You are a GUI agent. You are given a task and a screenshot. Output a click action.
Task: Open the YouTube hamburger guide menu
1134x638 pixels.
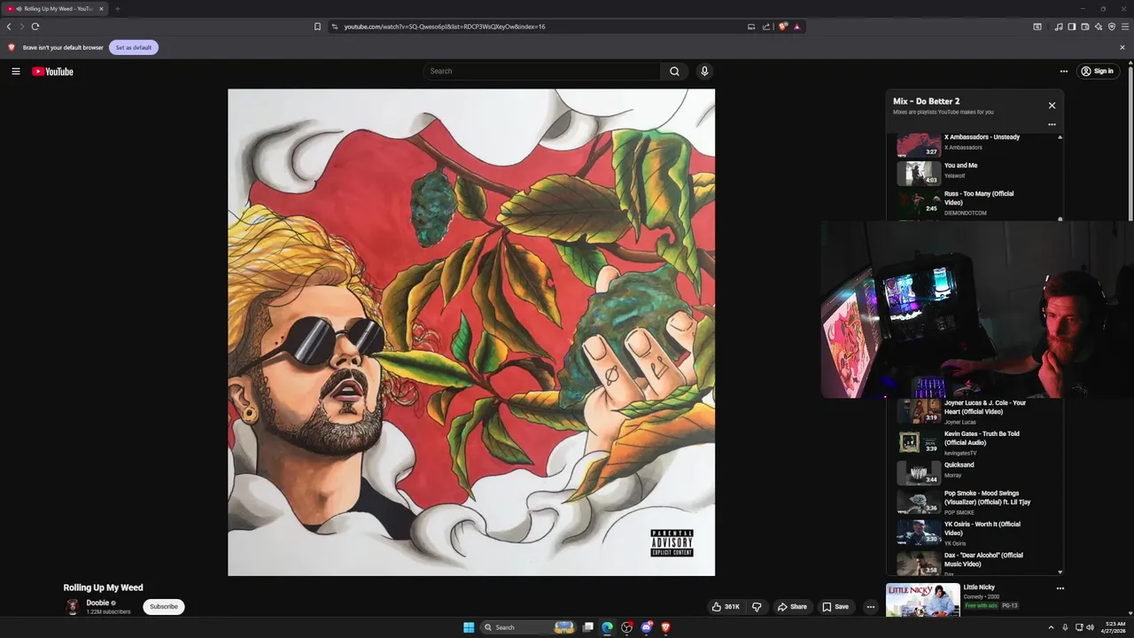click(15, 71)
